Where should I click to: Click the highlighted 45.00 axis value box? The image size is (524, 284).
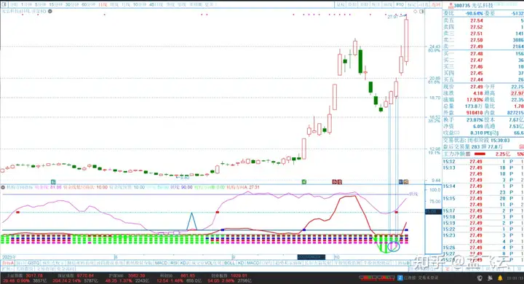click(x=433, y=211)
